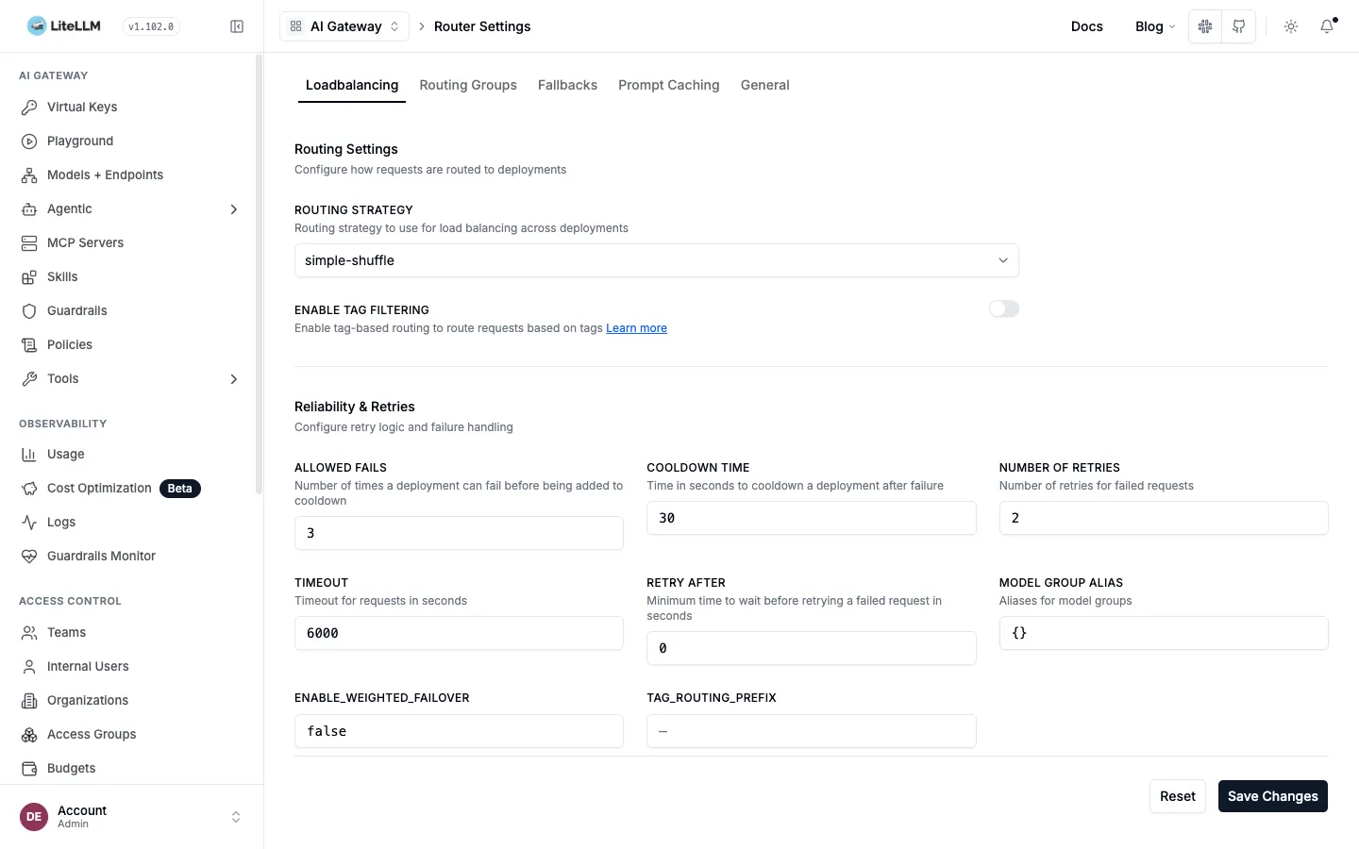Click the Cooldown Time input field
This screenshot has width=1359, height=849.
click(x=812, y=518)
